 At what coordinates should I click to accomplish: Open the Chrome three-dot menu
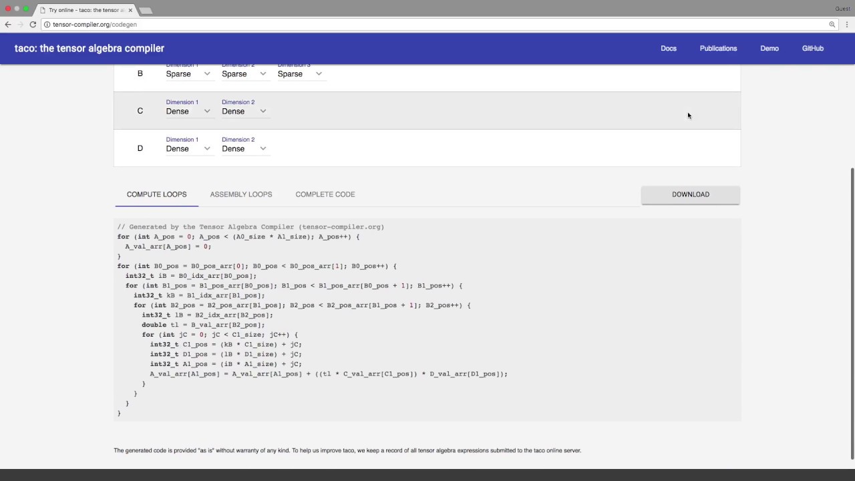pyautogui.click(x=847, y=24)
